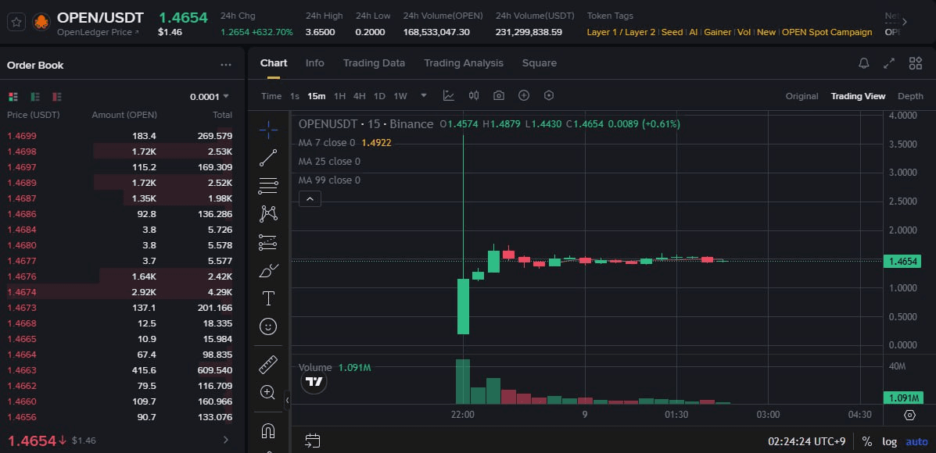936x453 pixels.
Task: Select the Text annotation tool
Action: (269, 298)
